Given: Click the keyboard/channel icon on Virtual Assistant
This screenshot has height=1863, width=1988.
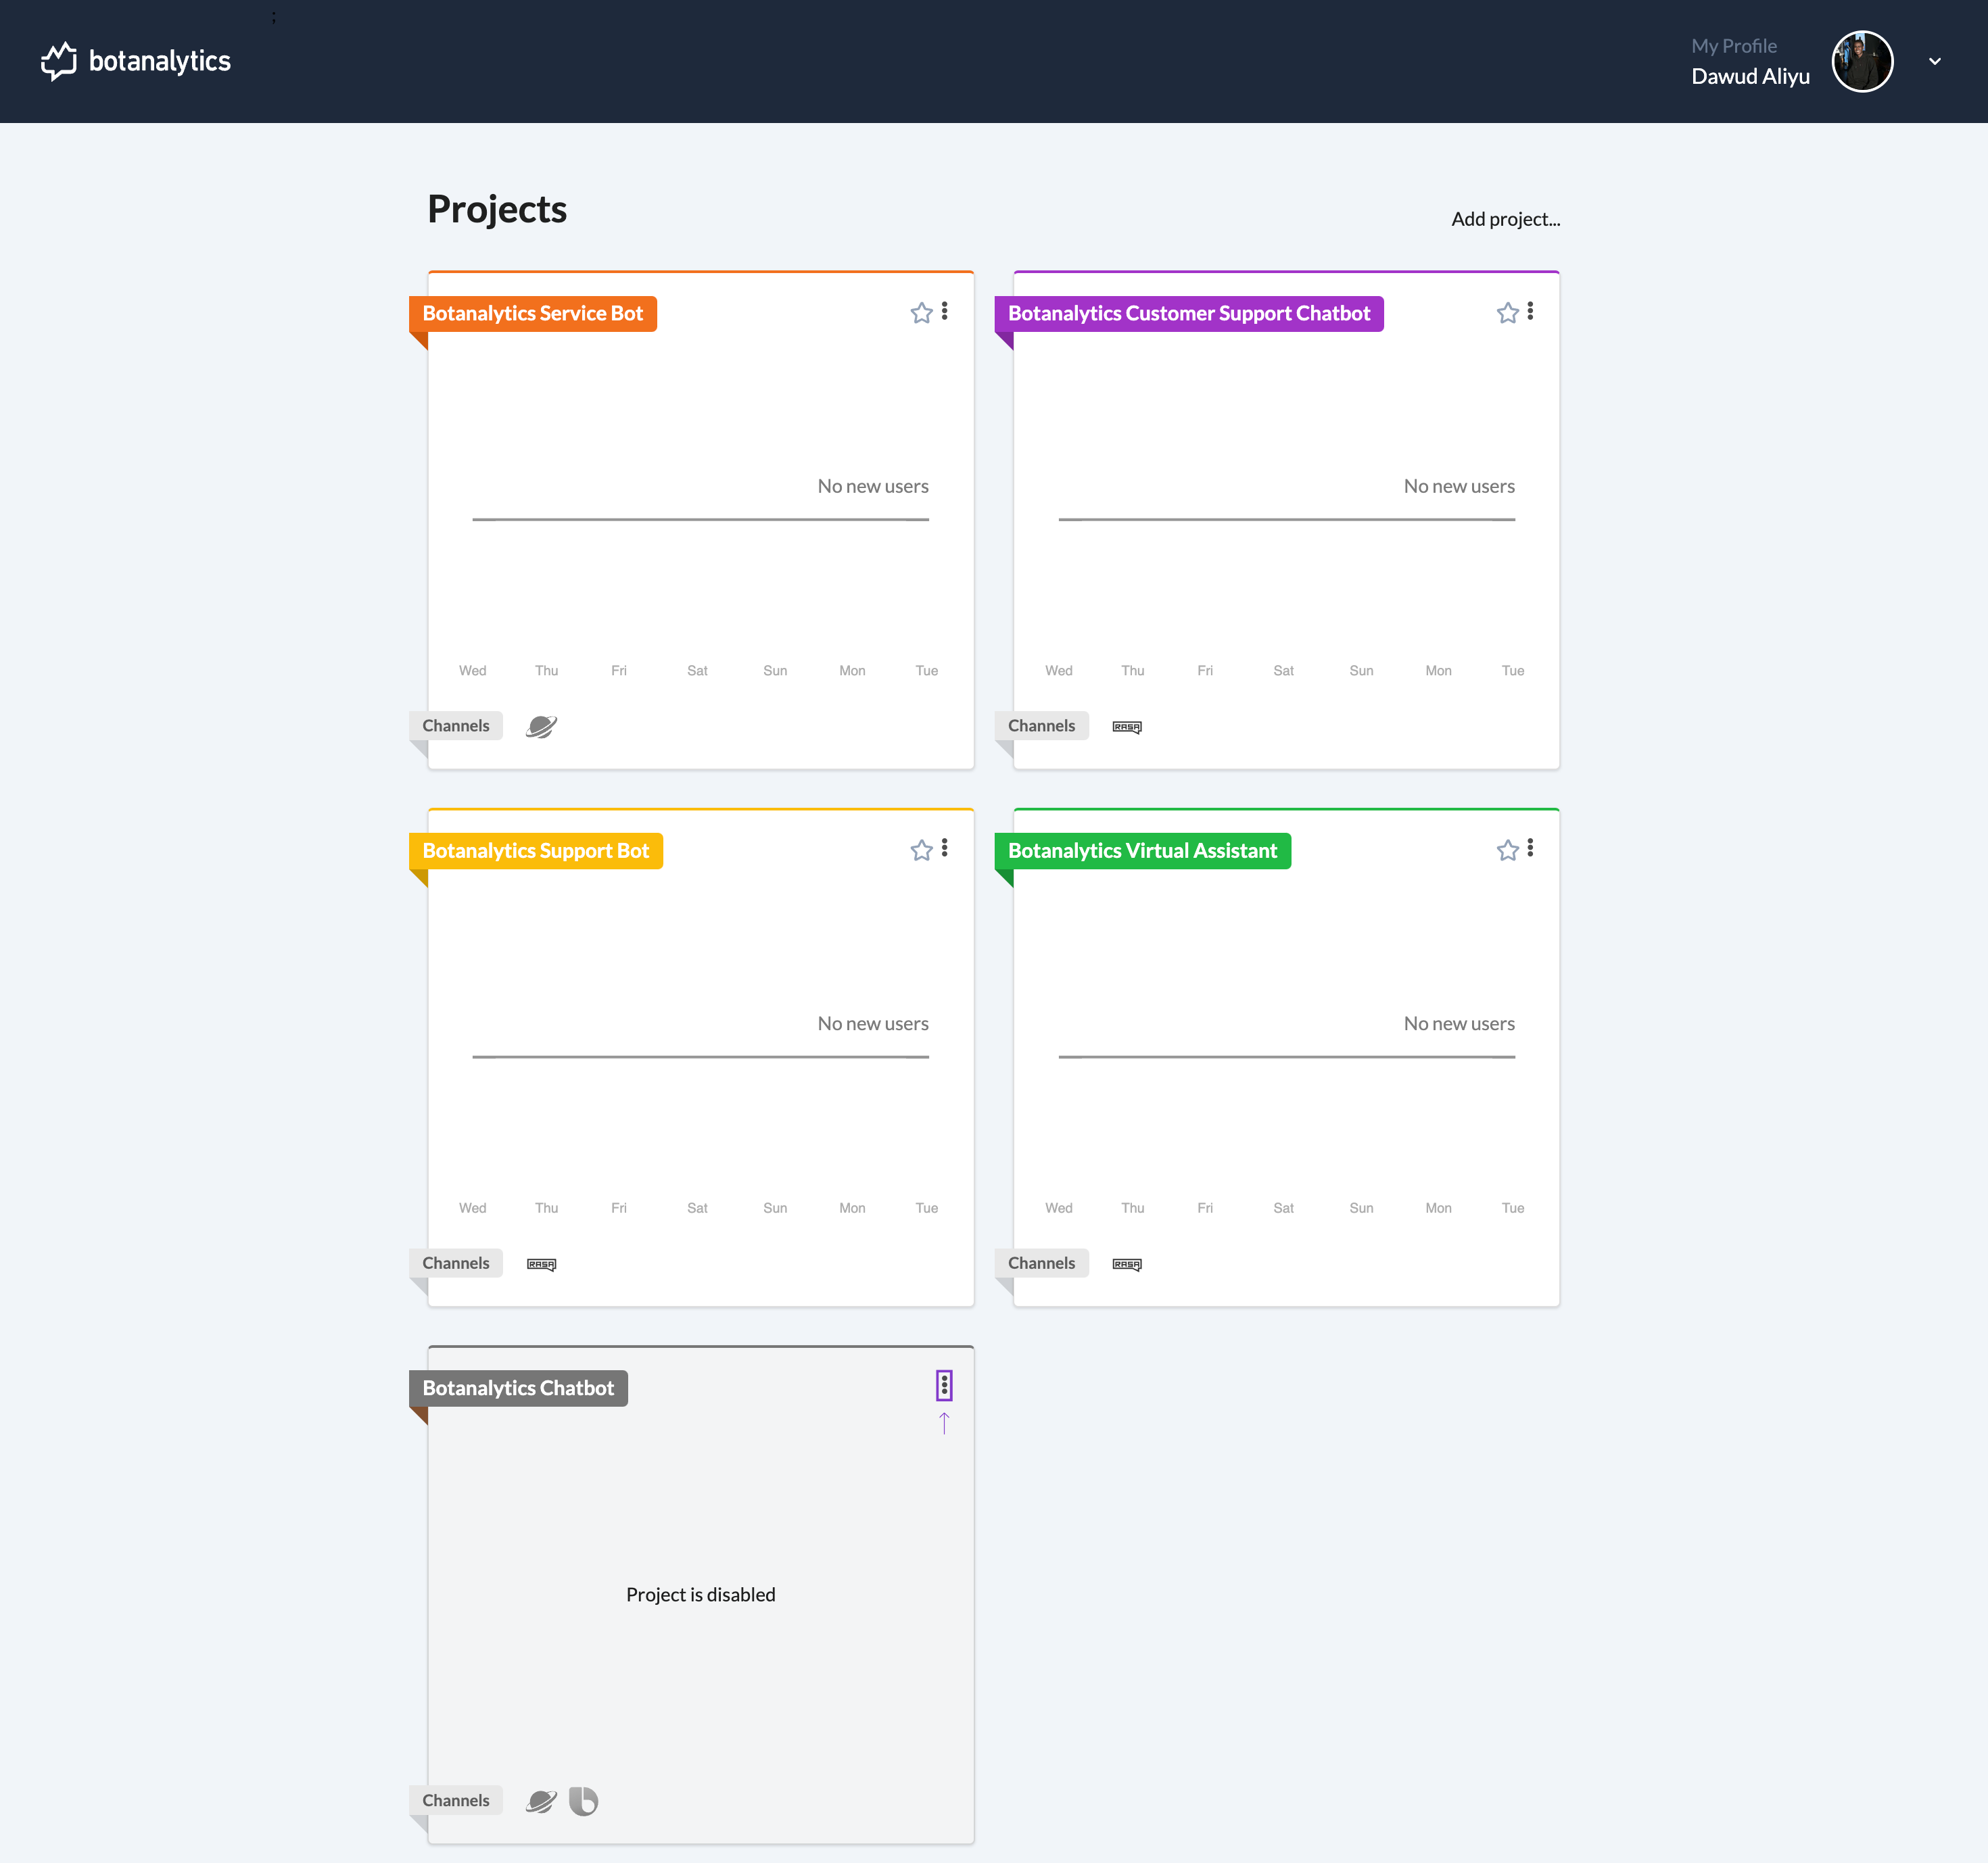Looking at the screenshot, I should pos(1128,1263).
